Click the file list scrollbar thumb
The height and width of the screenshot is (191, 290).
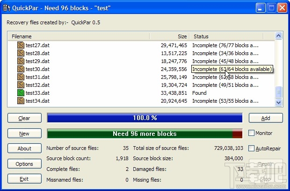coord(278,92)
